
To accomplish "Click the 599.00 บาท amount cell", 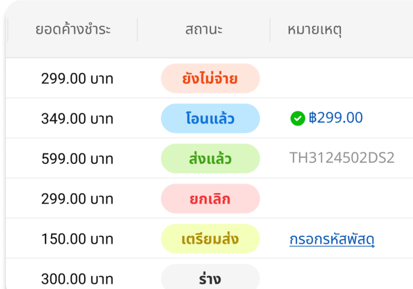I will click(77, 159).
